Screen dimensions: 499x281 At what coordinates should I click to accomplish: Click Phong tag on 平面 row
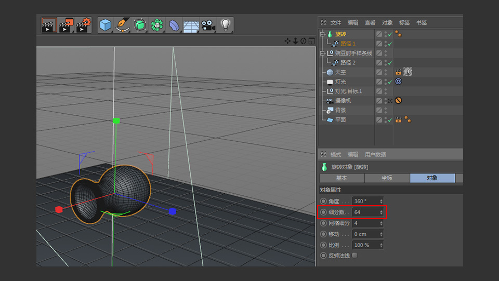(x=408, y=119)
